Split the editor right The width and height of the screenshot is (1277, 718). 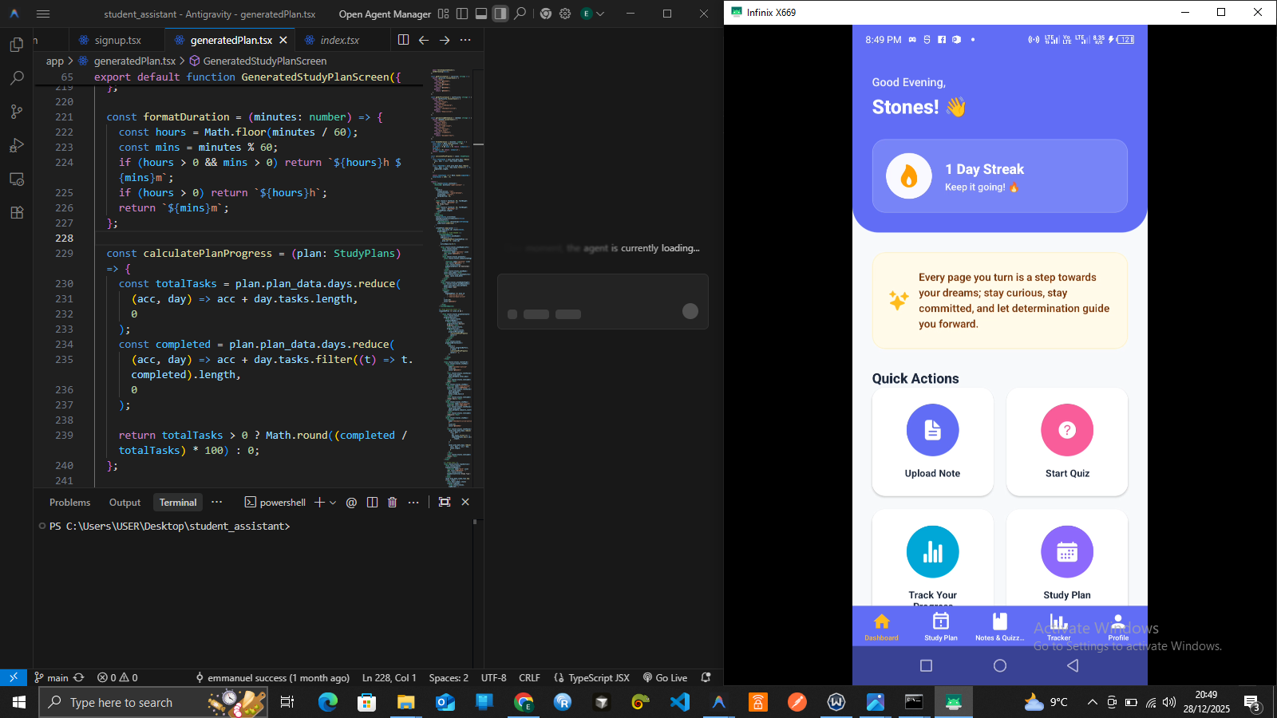pyautogui.click(x=403, y=40)
